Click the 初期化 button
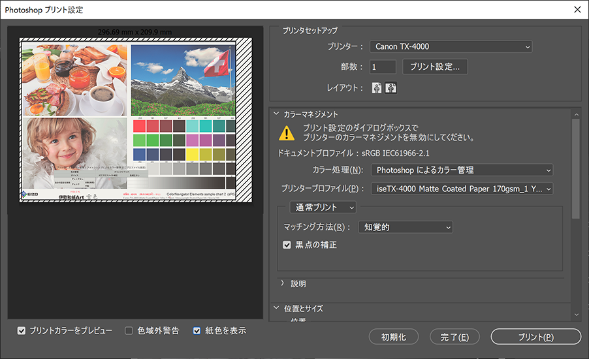 coord(394,337)
